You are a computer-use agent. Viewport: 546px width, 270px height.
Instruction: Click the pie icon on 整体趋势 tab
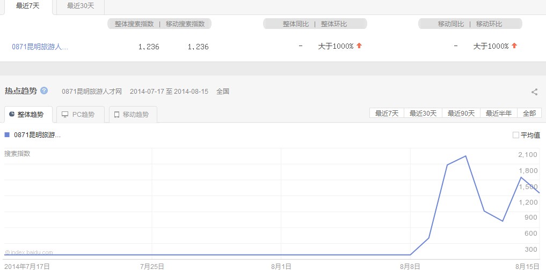(x=12, y=115)
